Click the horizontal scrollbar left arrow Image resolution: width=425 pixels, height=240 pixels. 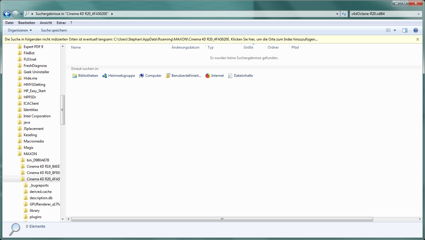(x=68, y=219)
